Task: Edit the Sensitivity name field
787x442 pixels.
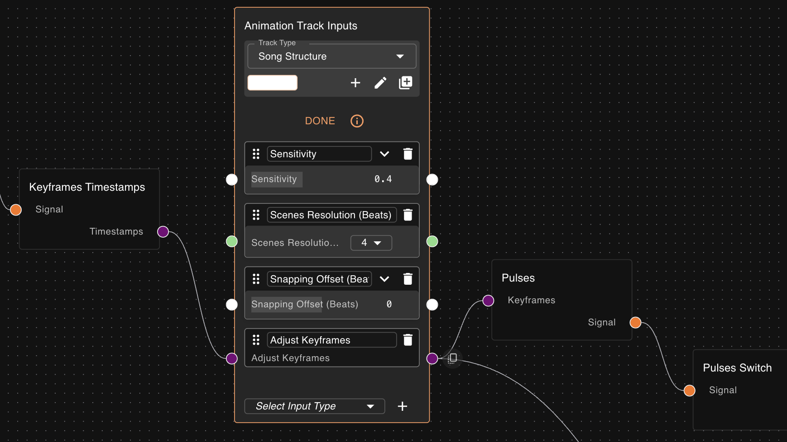Action: point(319,154)
